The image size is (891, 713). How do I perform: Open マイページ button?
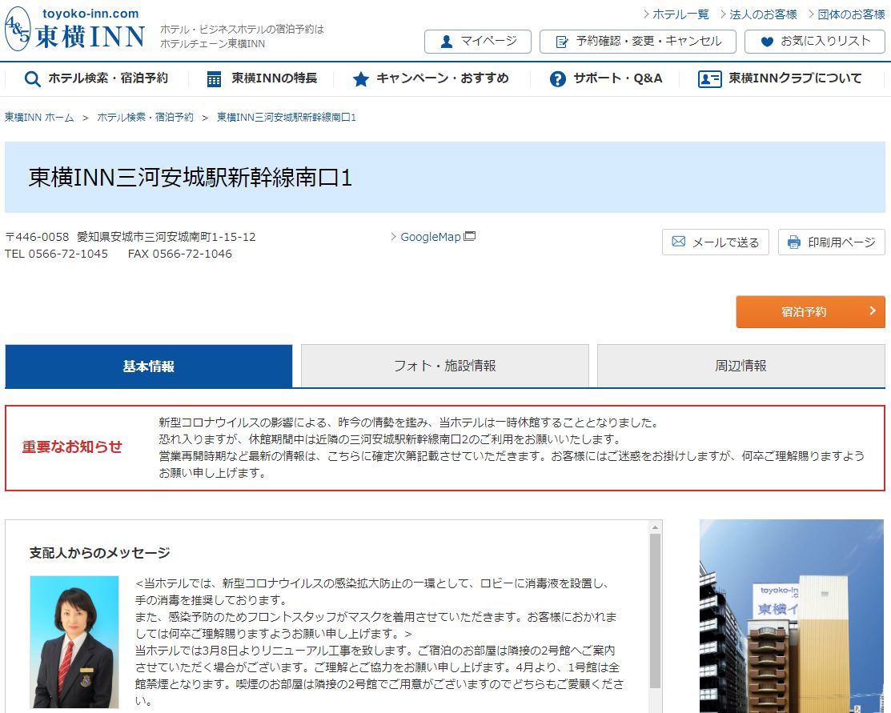[478, 42]
